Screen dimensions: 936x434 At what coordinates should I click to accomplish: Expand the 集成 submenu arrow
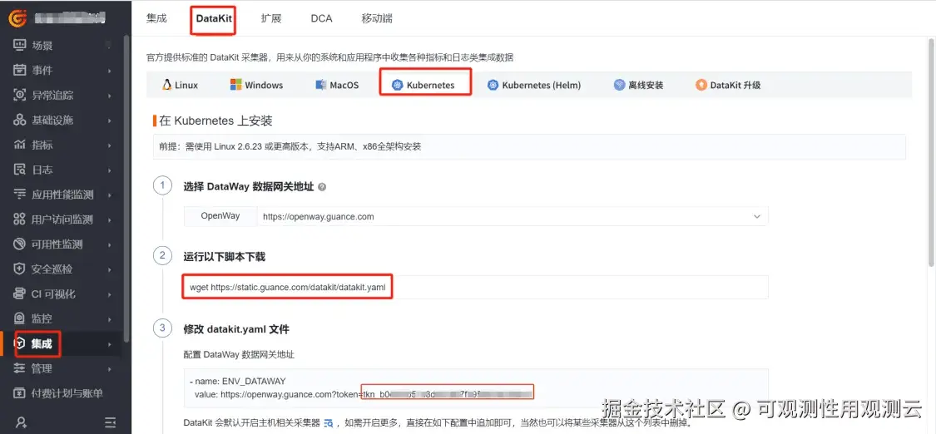[110, 344]
